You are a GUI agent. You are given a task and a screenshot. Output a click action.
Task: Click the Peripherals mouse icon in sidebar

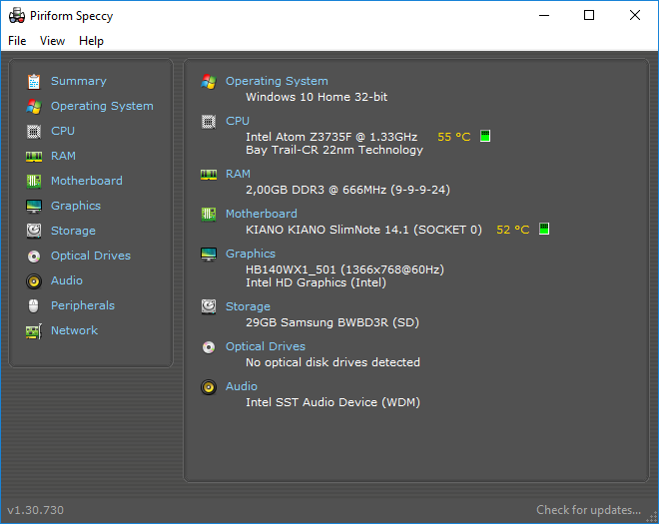(34, 305)
